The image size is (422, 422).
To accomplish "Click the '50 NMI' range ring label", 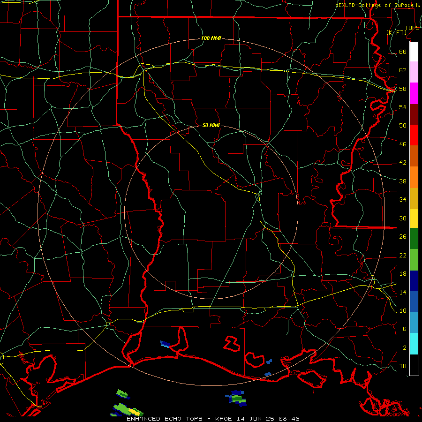I will (x=211, y=125).
